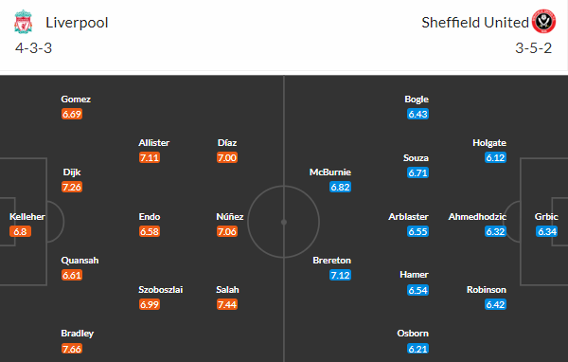Viewport: 568px width, 362px height.
Task: Click Brereton's 7.12 rating badge
Action: 341,275
